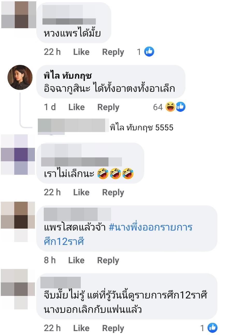Open the profile name พิไล ทับกฤช
The image size is (225, 335).
click(68, 76)
